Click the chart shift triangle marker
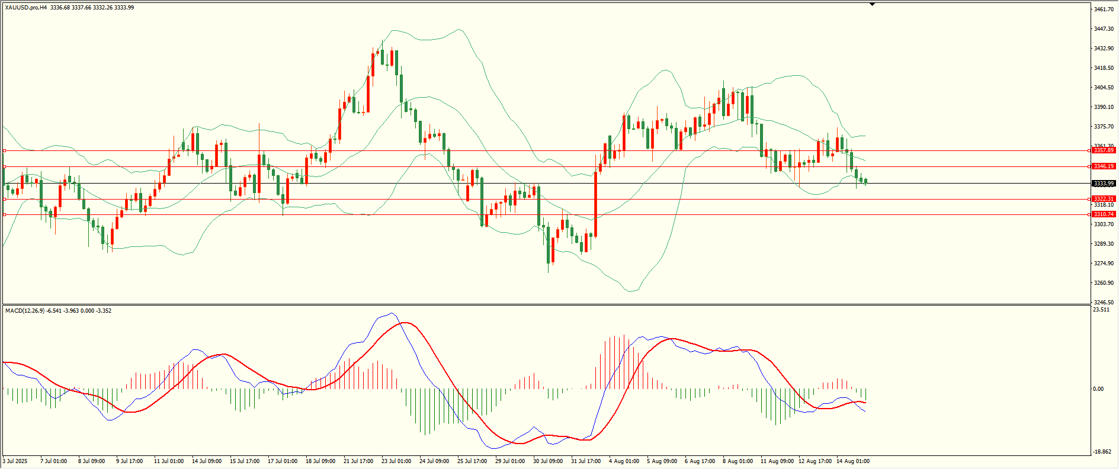Screen dimensions: 1119x469 [872, 4]
